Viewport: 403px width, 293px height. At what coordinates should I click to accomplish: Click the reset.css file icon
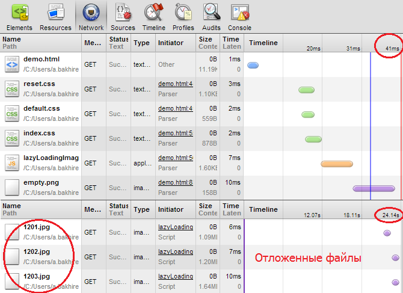point(12,89)
